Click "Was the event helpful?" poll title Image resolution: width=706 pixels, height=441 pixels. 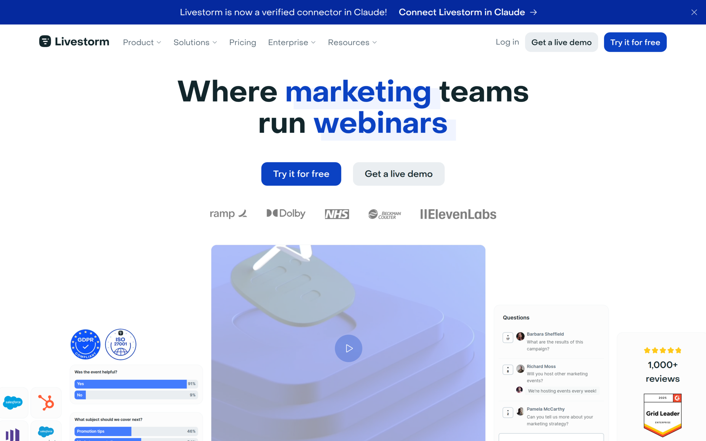point(96,372)
